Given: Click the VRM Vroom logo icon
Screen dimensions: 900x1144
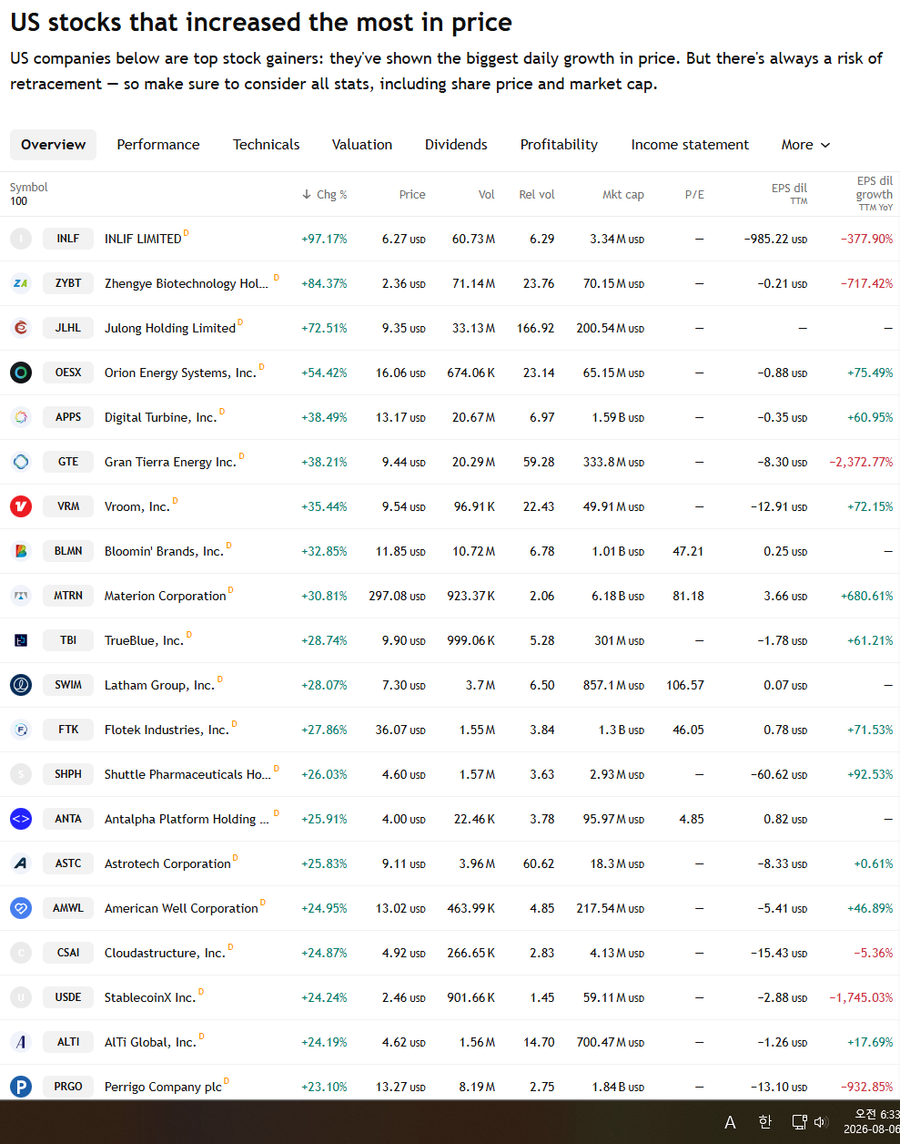Looking at the screenshot, I should pos(21,506).
